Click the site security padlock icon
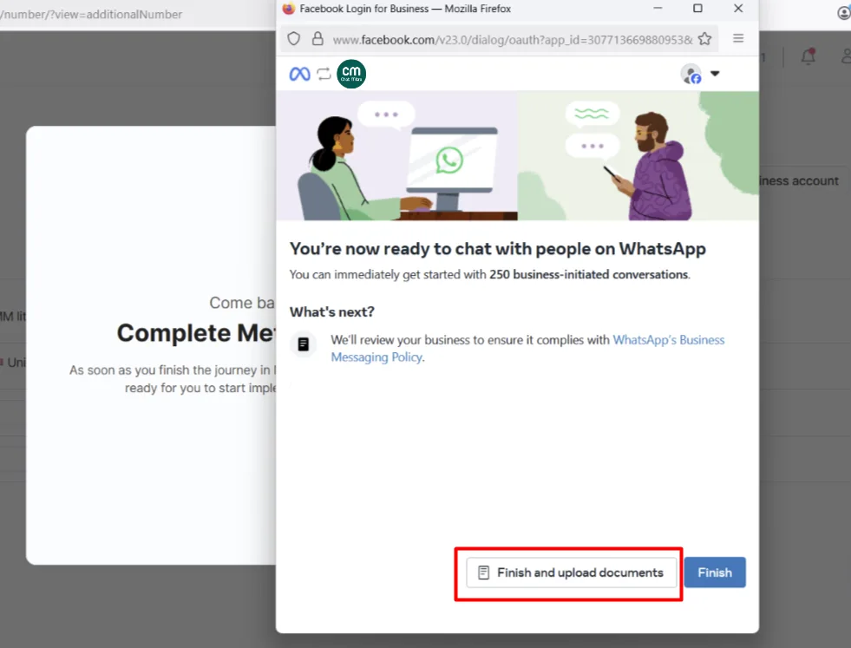The height and width of the screenshot is (648, 851). 317,38
